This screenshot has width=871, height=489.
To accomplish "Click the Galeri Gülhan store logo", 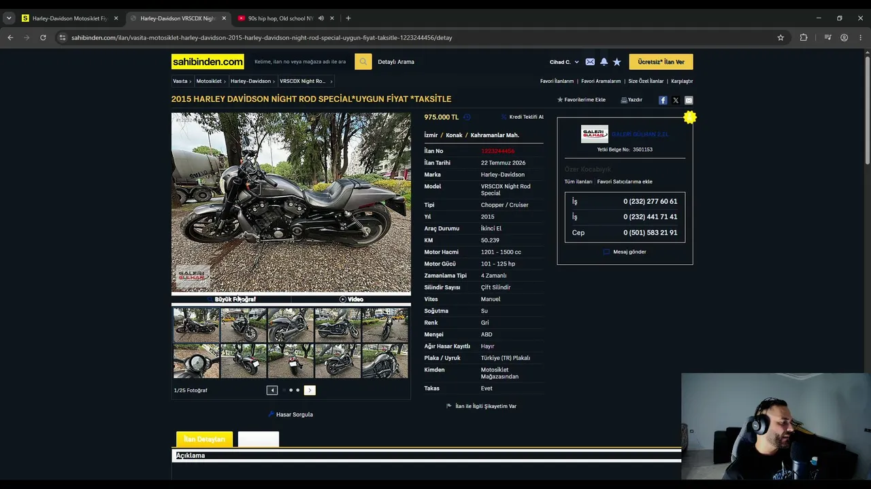I will [x=595, y=134].
